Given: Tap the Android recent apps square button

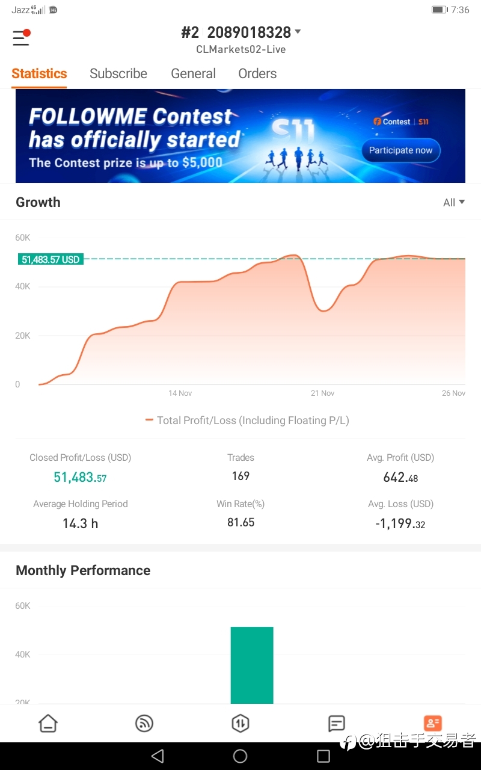Looking at the screenshot, I should point(323,756).
